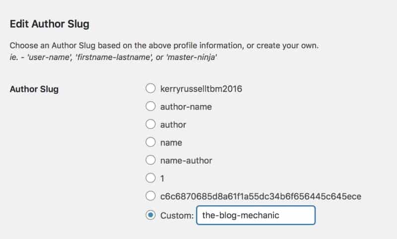The height and width of the screenshot is (239, 397).
Task: Click the 'kerryrusselltbm2016' option label text
Action: point(200,89)
